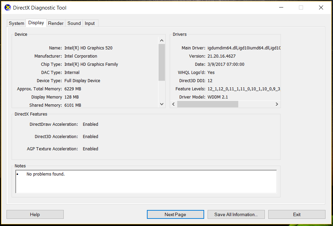Click the Help button

[x=35, y=214]
